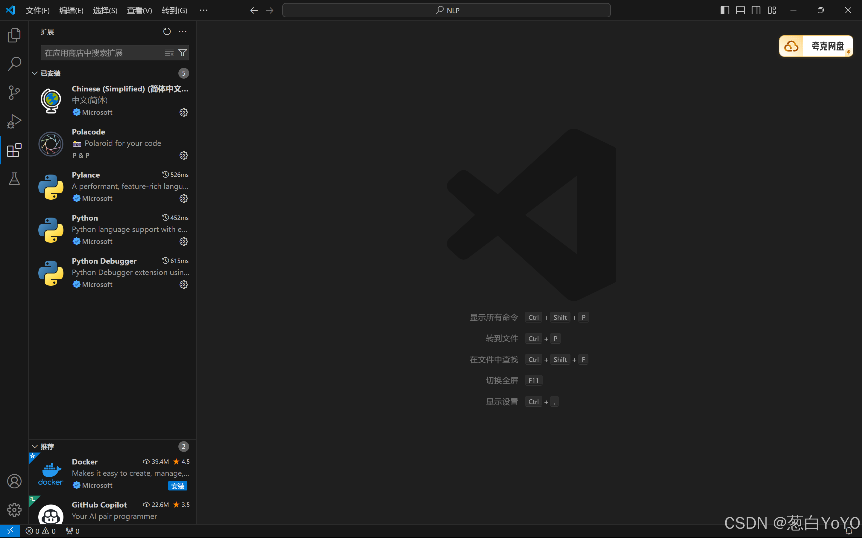Open the 查看(V) menu
This screenshot has height=538, width=862.
tap(139, 10)
